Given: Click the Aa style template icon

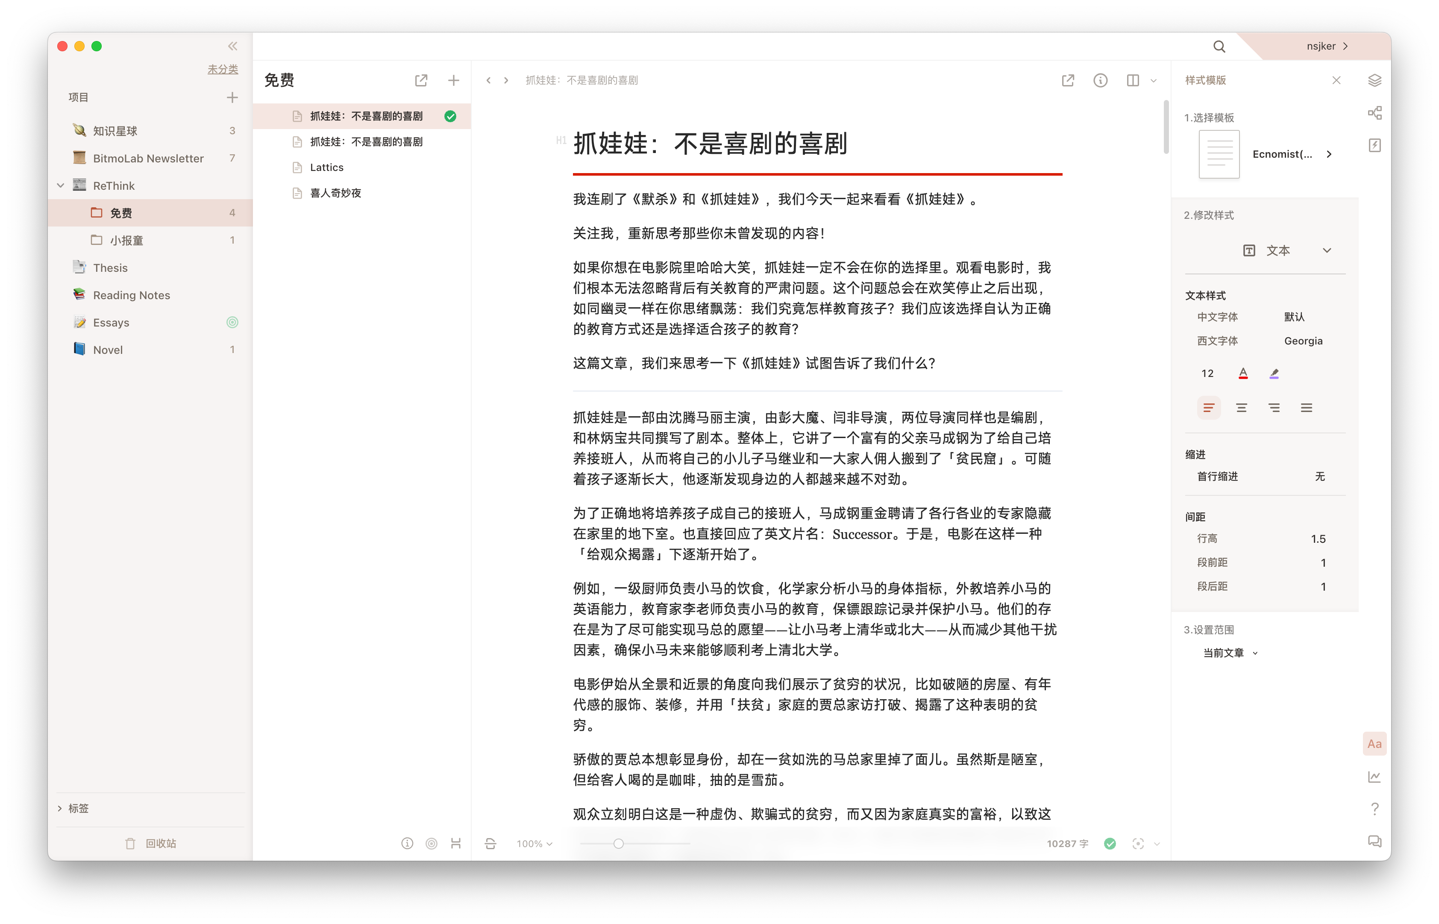Looking at the screenshot, I should coord(1374,744).
